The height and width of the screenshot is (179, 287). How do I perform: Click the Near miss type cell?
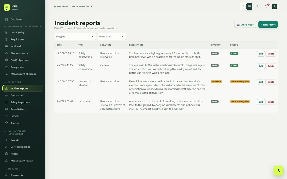[84, 101]
